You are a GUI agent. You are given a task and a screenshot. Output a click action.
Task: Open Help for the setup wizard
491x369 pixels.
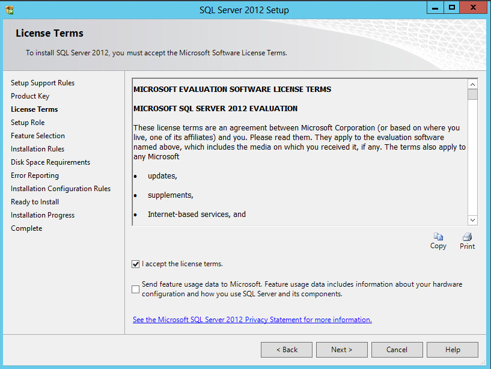click(453, 350)
